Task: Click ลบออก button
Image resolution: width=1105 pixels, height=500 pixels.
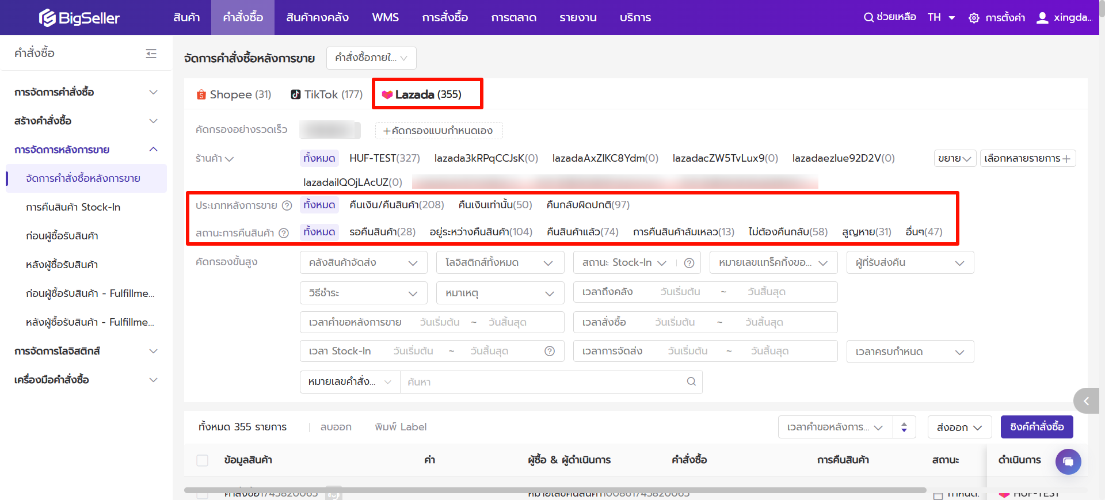Action: (x=336, y=427)
